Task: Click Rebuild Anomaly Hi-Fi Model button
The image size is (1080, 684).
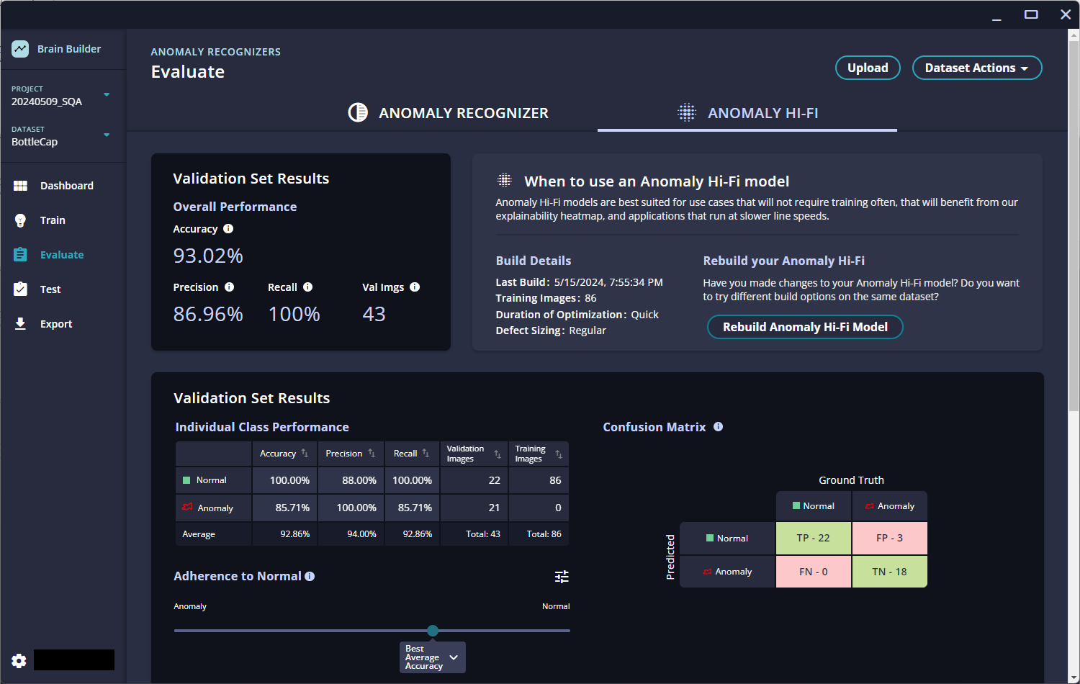Action: pos(805,327)
